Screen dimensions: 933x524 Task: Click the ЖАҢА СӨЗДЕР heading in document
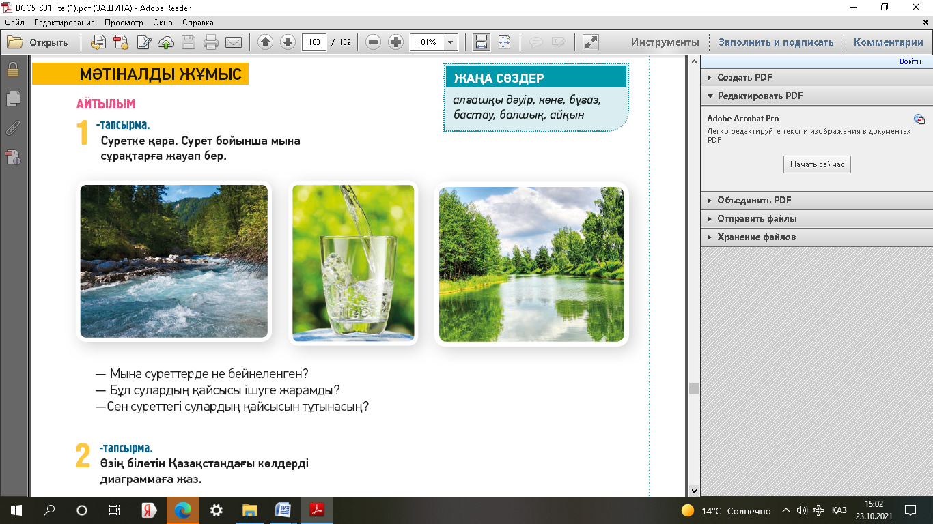(x=499, y=78)
